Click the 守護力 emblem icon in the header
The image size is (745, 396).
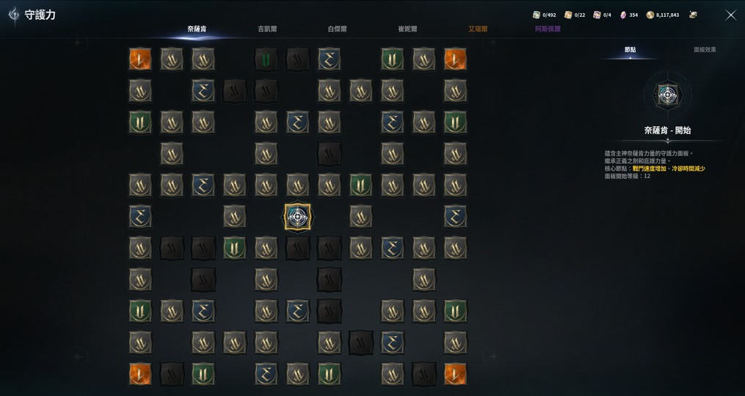[14, 15]
